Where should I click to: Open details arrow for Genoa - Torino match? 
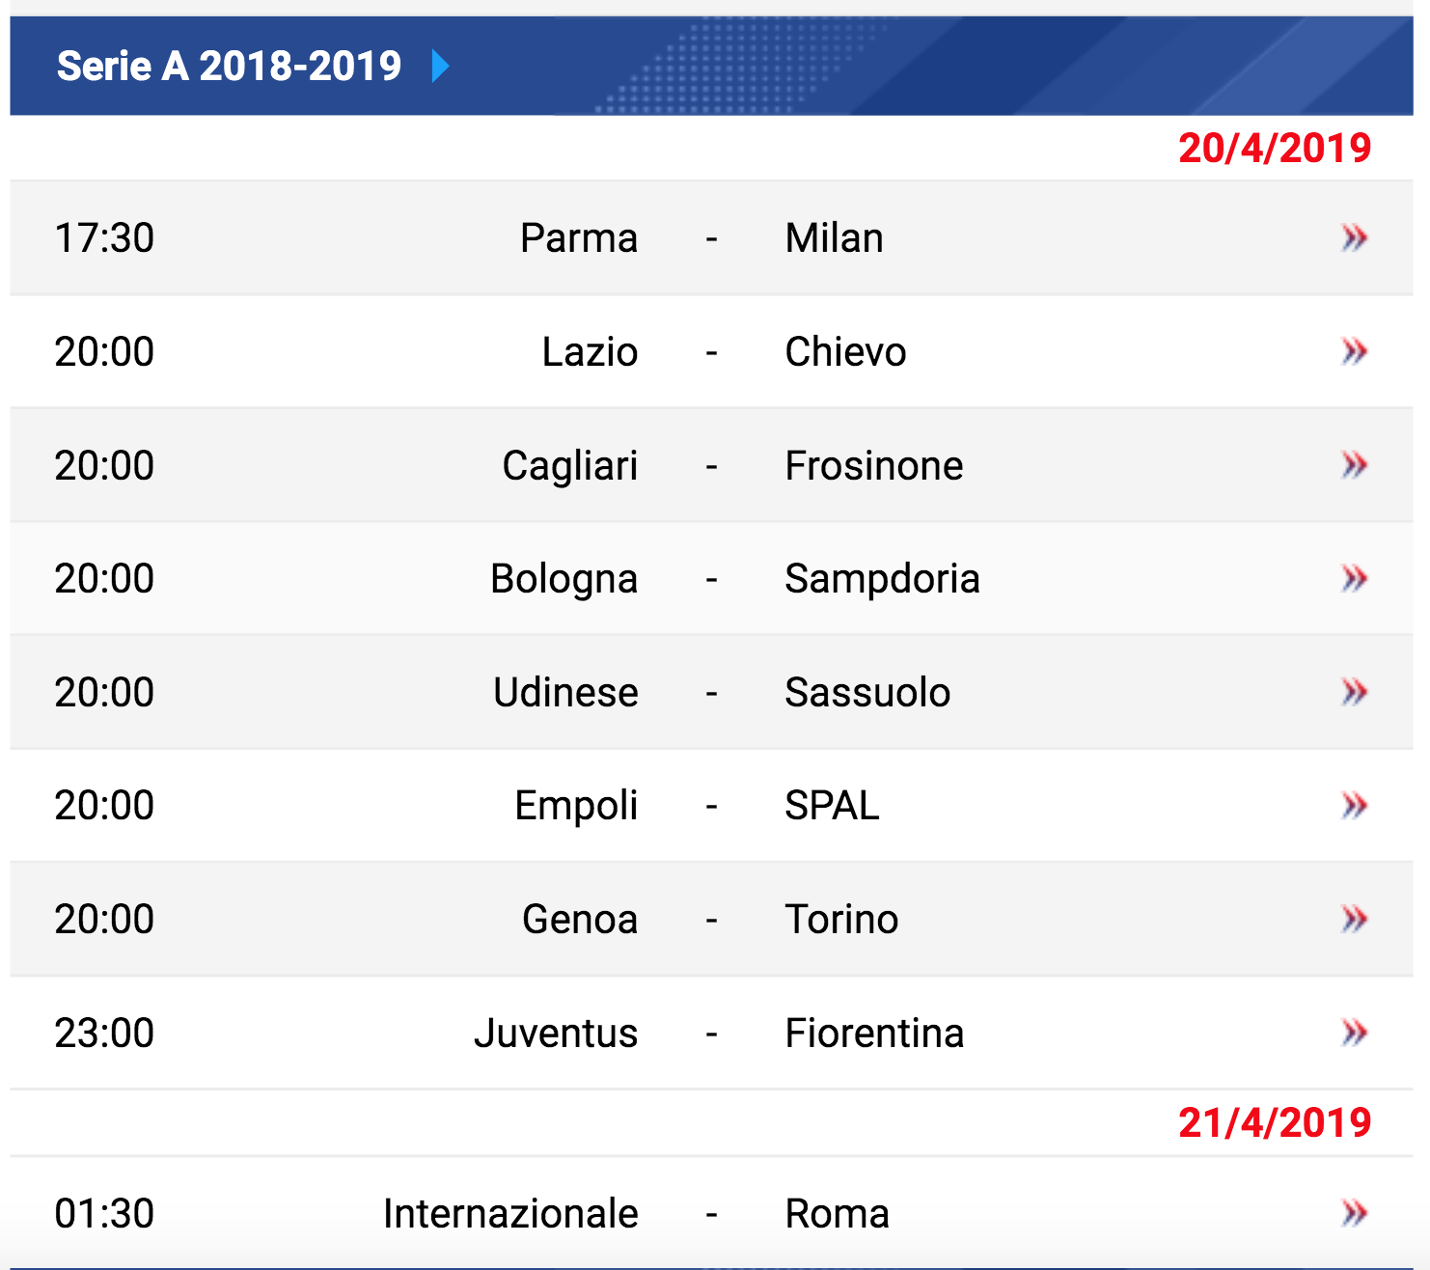coord(1355,919)
